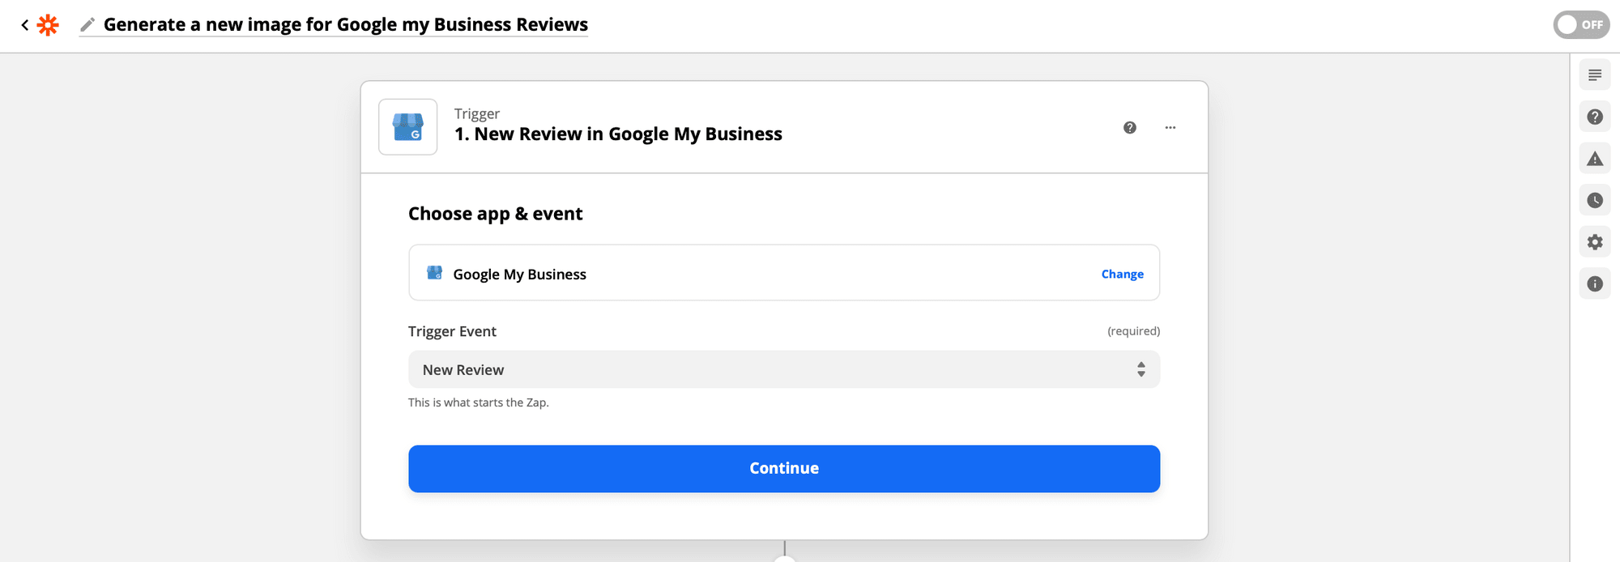Screen dimensions: 1620x562
Task: Click the up-down arrows of New Review selector
Action: (x=1140, y=369)
